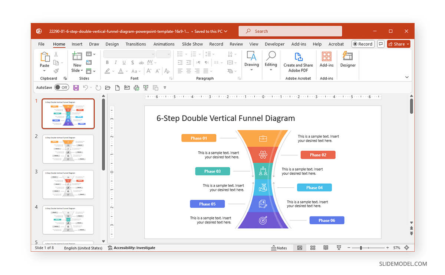Open the Comments speech bubble icon
Viewport: 445px width, 275px height.
click(381, 44)
